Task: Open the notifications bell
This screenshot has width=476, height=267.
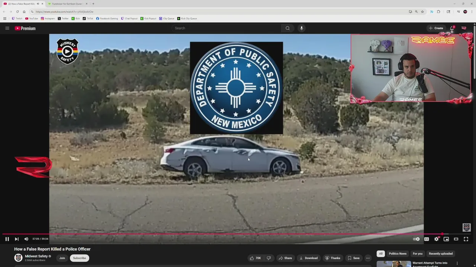Action: tap(452, 28)
